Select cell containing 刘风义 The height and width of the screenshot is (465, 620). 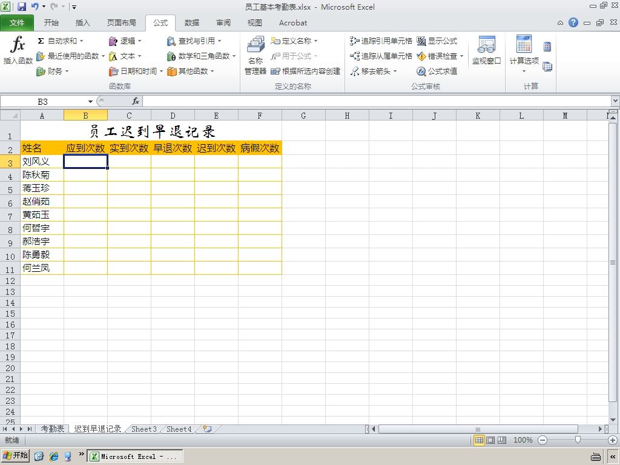42,161
